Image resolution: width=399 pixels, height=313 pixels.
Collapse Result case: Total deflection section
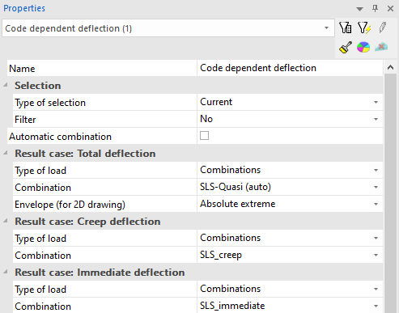tap(6, 153)
